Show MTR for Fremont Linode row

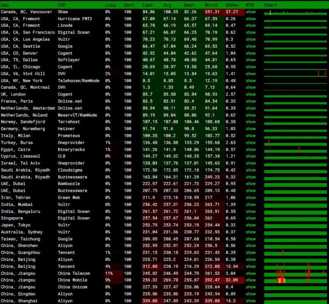point(251,25)
